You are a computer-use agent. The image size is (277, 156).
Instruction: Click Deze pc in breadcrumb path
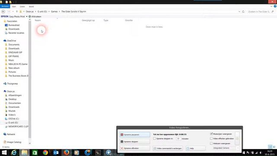click(x=30, y=12)
